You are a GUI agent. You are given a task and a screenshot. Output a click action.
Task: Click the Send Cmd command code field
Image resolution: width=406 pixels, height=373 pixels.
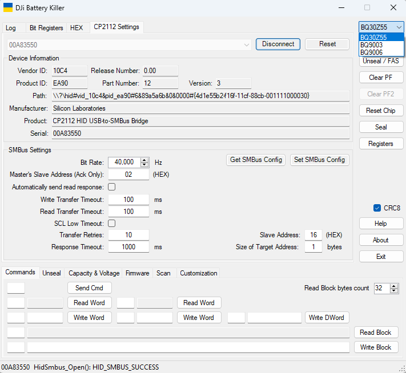[16, 288]
